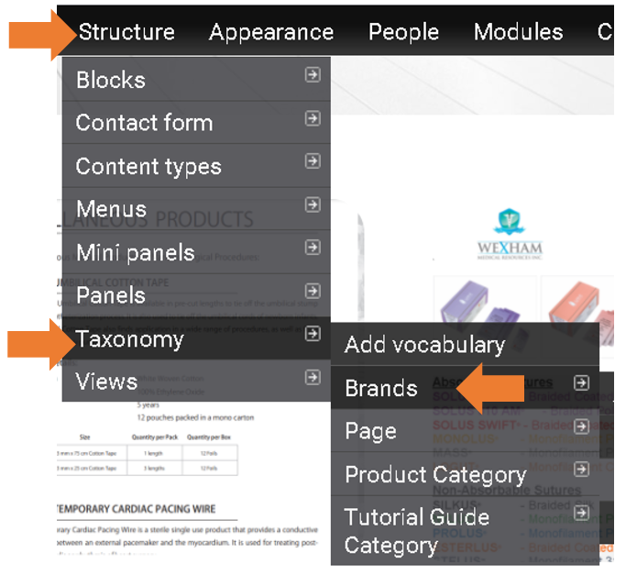Click the arrow icon beside Brands
626x575 pixels.
click(581, 383)
